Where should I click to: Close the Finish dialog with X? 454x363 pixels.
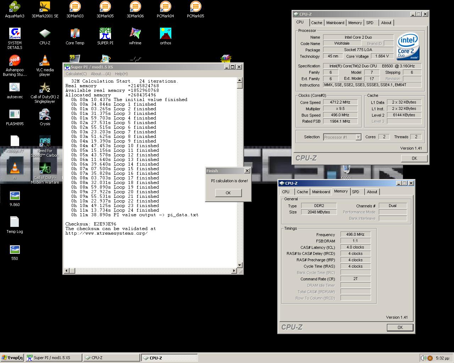[x=247, y=171]
